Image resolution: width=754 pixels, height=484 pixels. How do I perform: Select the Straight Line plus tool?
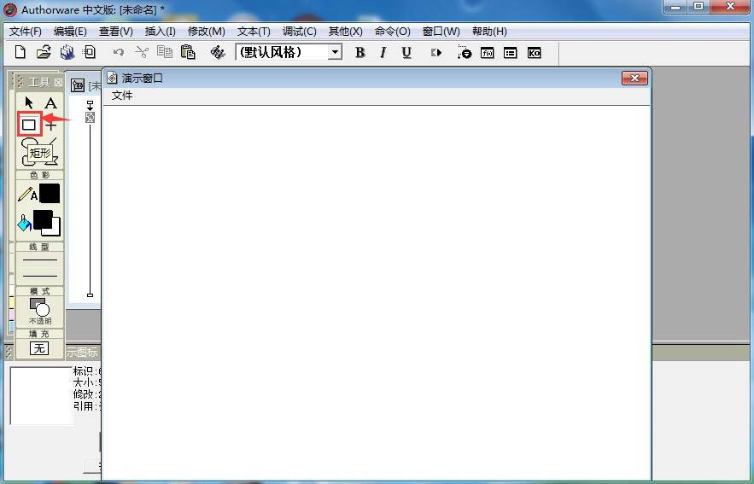(x=51, y=126)
